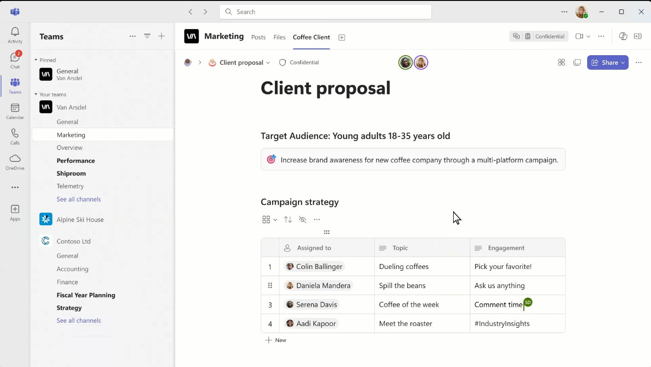The width and height of the screenshot is (651, 367).
Task: Filter the Teams list
Action: (147, 36)
